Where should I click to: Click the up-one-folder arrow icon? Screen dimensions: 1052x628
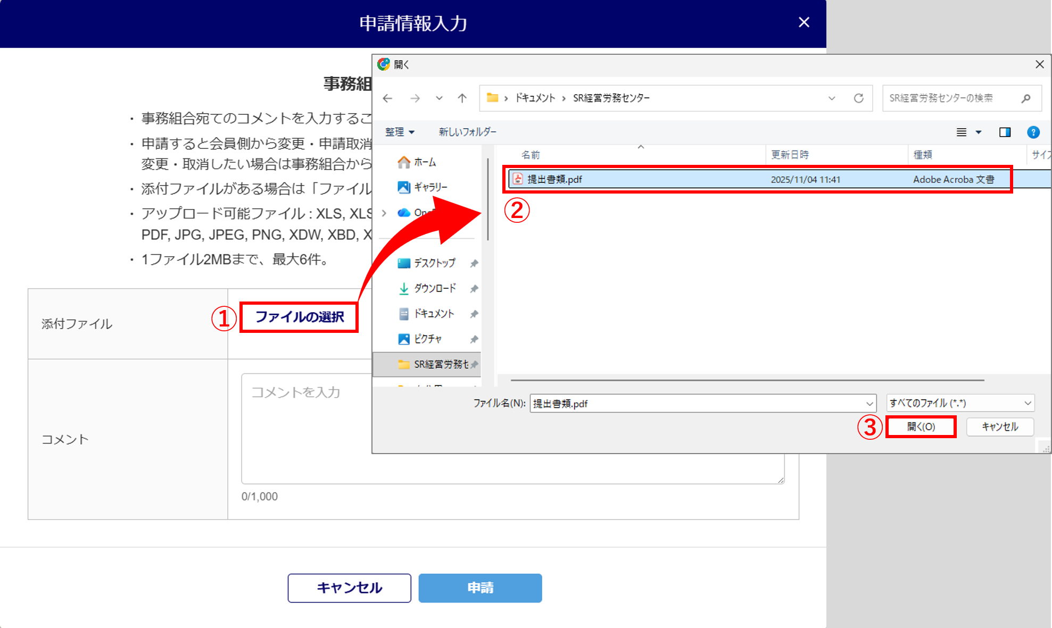462,98
